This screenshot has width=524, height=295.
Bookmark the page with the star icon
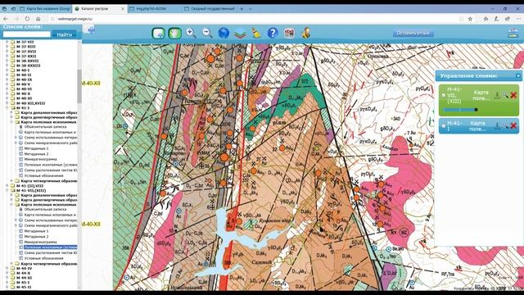tap(470, 19)
